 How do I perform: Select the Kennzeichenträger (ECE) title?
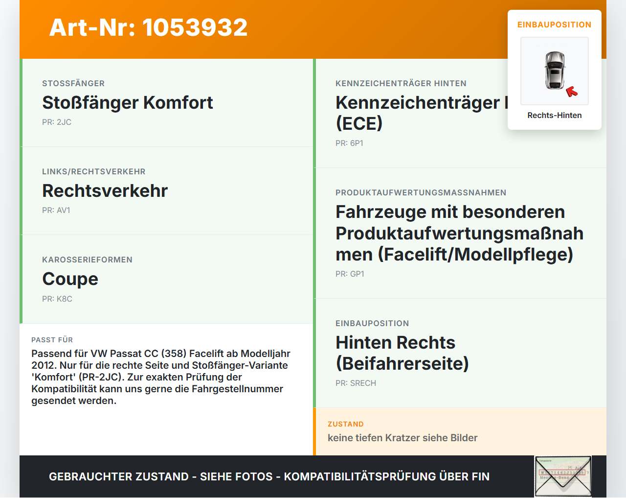422,113
